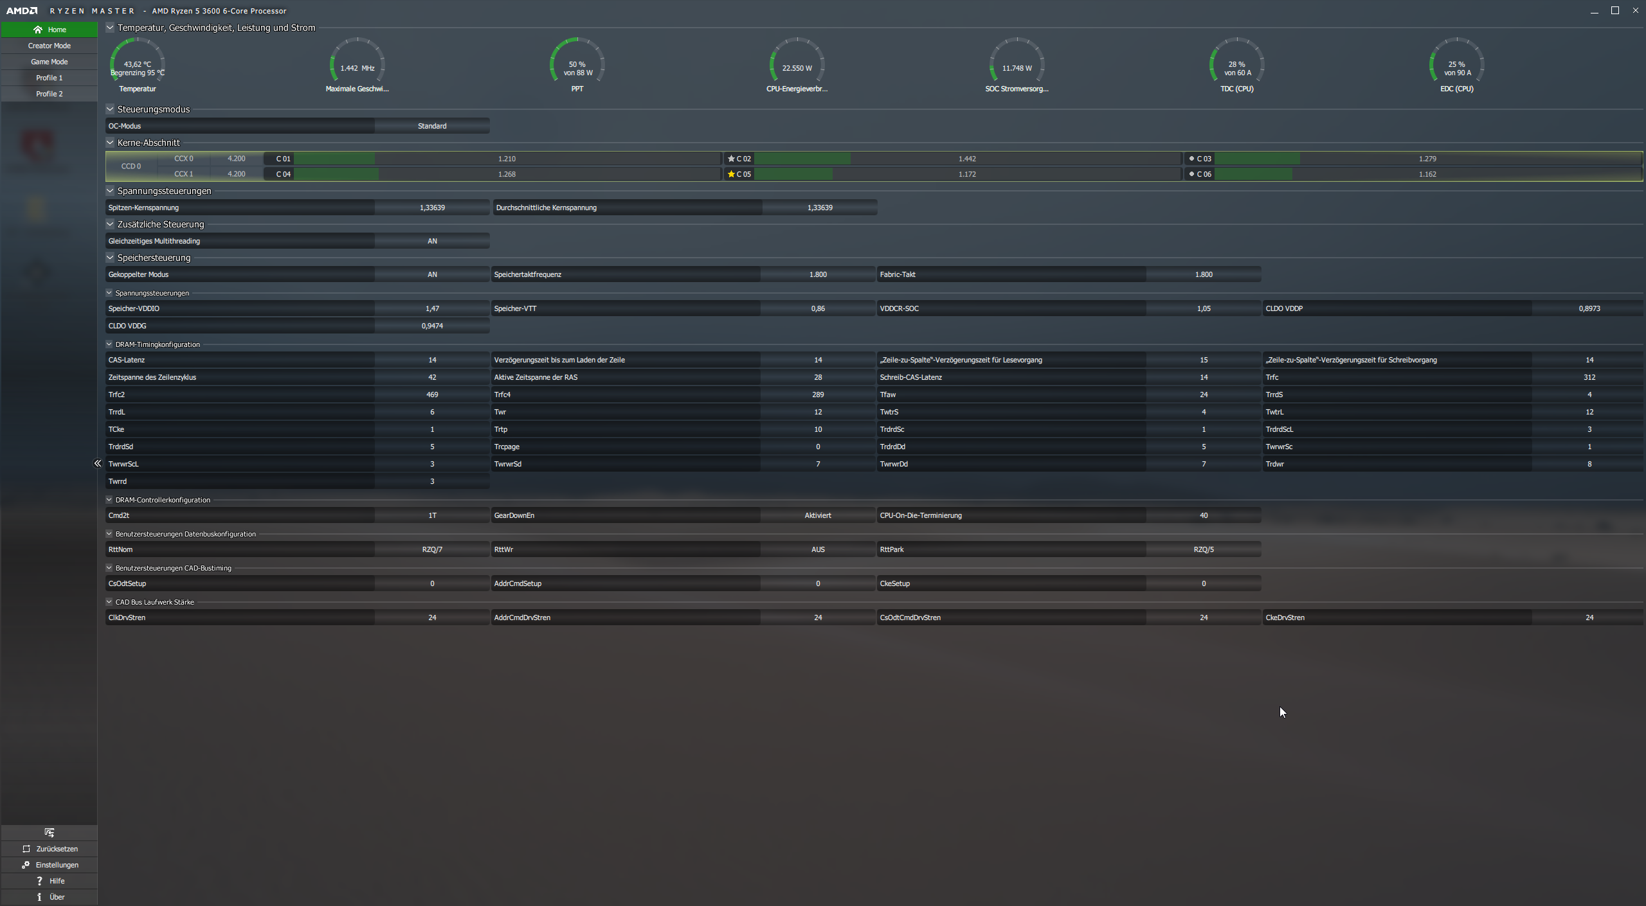The width and height of the screenshot is (1646, 906).
Task: Collapse the Kerne-Abschnitt section
Action: tap(110, 143)
